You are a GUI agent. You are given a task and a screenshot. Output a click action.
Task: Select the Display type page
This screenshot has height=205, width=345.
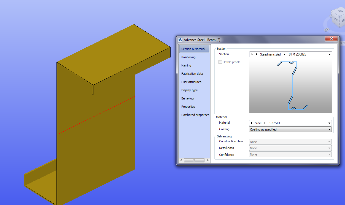coord(190,90)
